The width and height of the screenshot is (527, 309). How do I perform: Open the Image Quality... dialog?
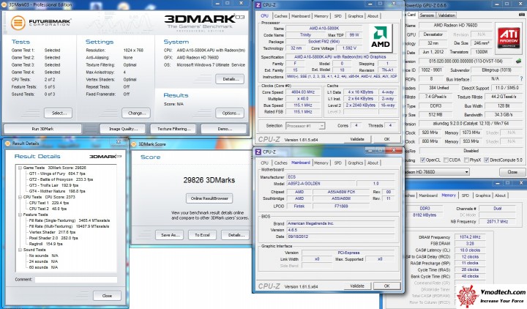tap(124, 129)
